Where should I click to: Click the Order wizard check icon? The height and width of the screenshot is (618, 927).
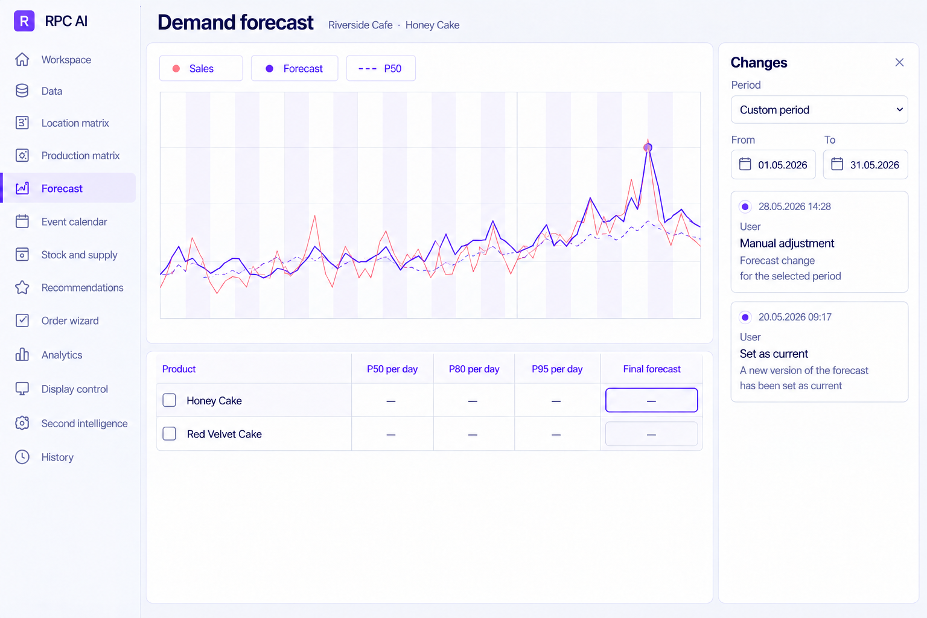[x=22, y=320]
